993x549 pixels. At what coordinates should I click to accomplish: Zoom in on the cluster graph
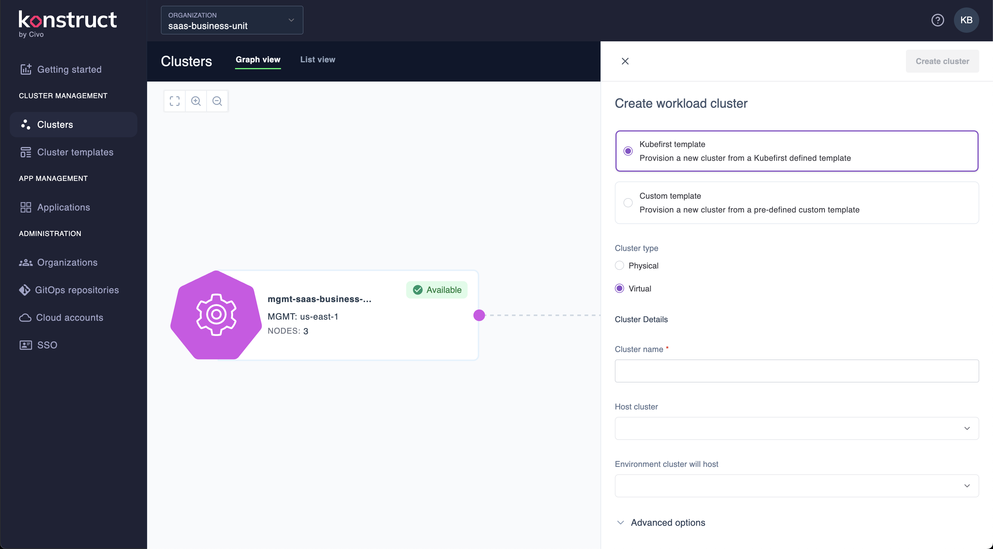tap(196, 100)
